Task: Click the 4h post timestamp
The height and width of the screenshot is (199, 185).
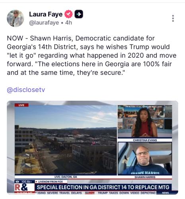Action: [68, 23]
